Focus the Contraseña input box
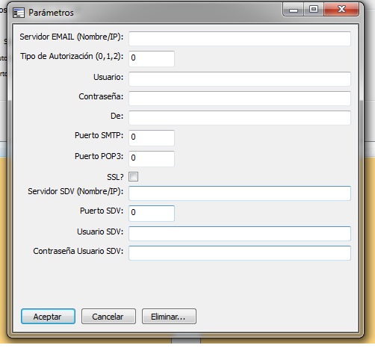375x348 pixels. point(240,99)
